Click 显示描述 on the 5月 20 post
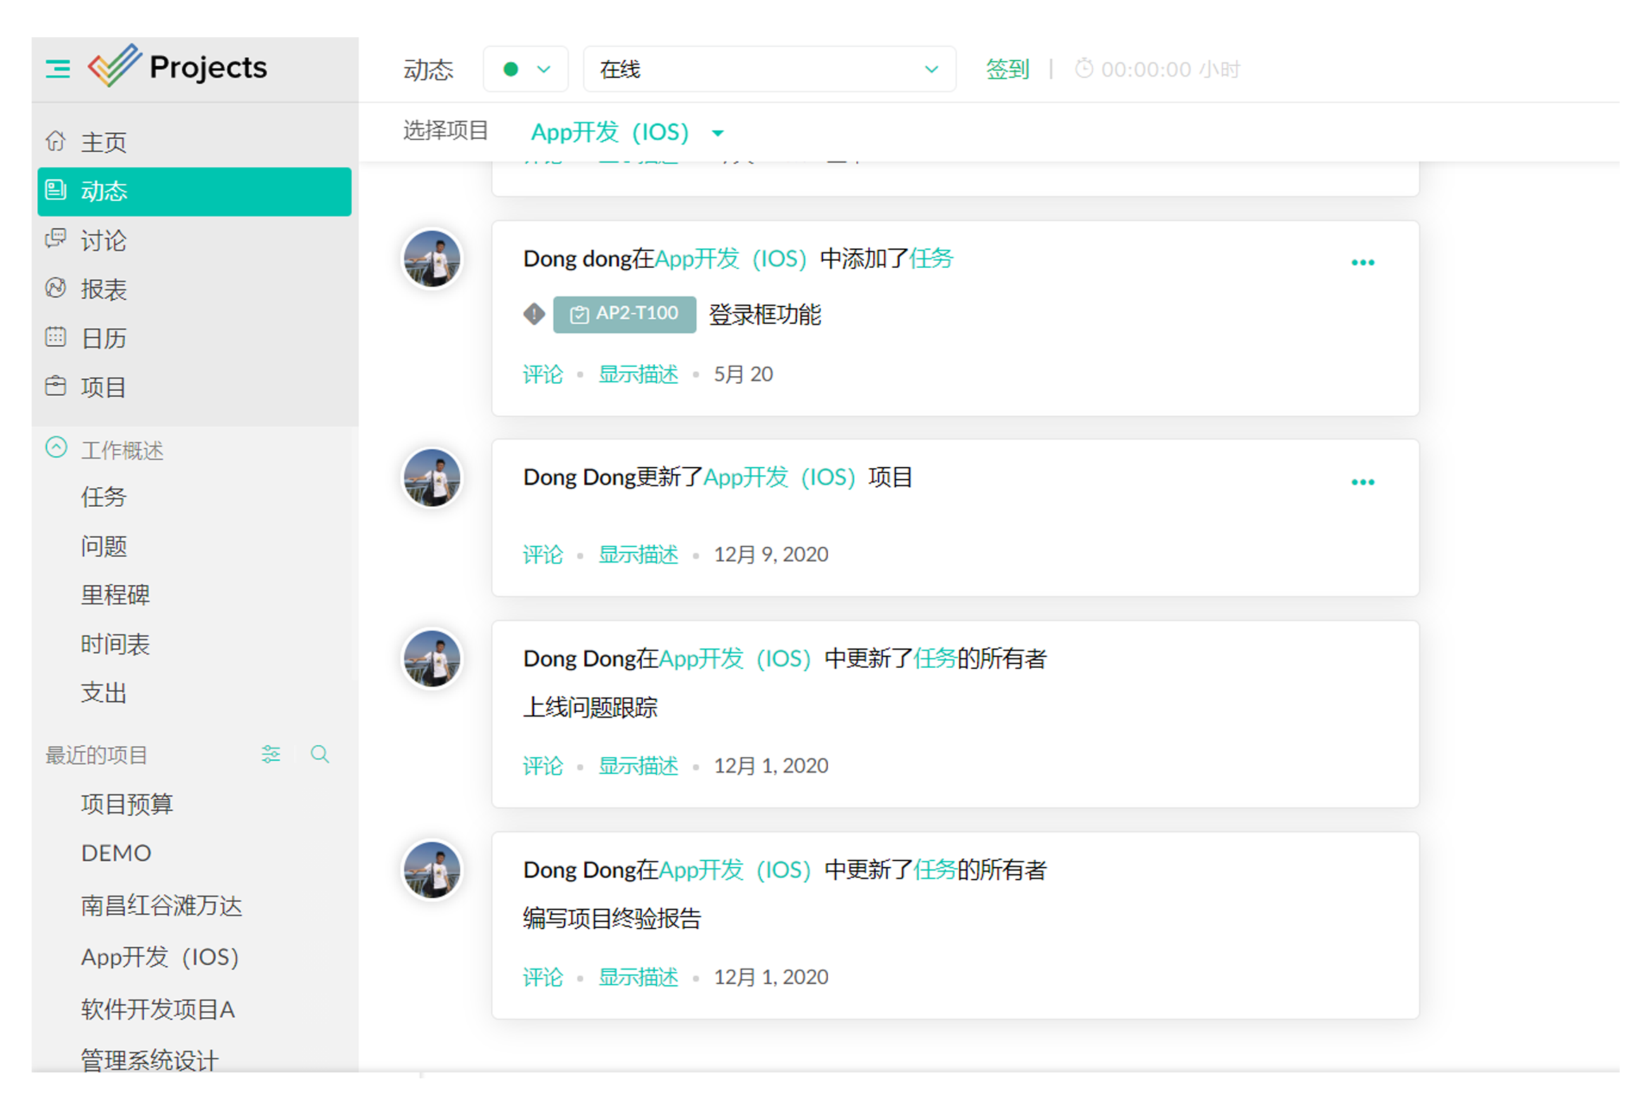The height and width of the screenshot is (1117, 1652). click(638, 374)
